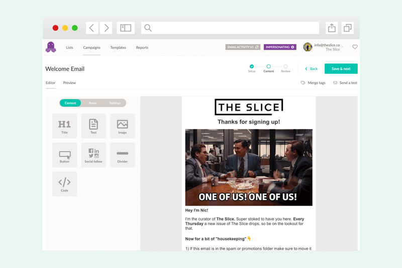Add a Text content block
This screenshot has height=268, width=402.
click(x=93, y=126)
